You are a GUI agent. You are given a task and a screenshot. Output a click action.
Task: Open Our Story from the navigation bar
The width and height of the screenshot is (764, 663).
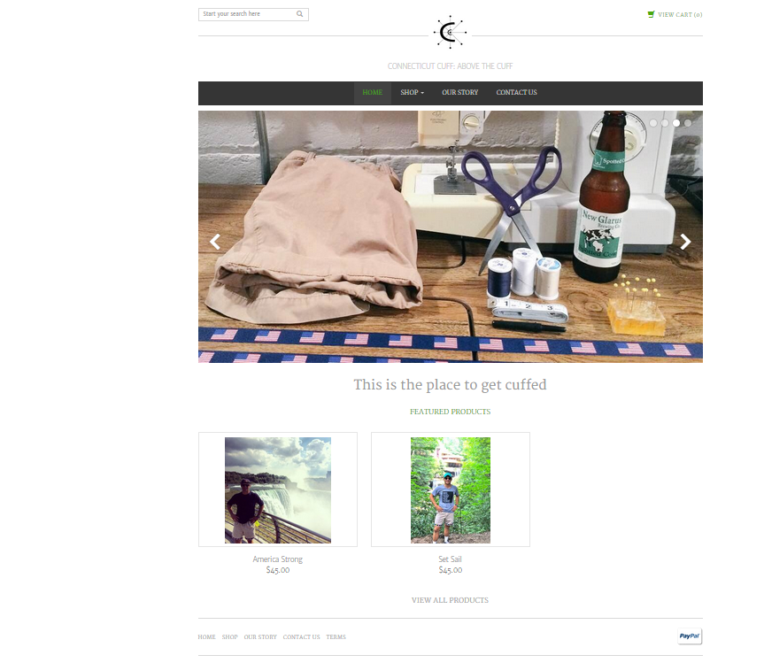tap(460, 93)
